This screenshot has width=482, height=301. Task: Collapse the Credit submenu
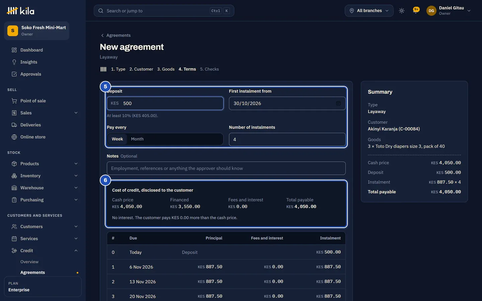point(76,251)
